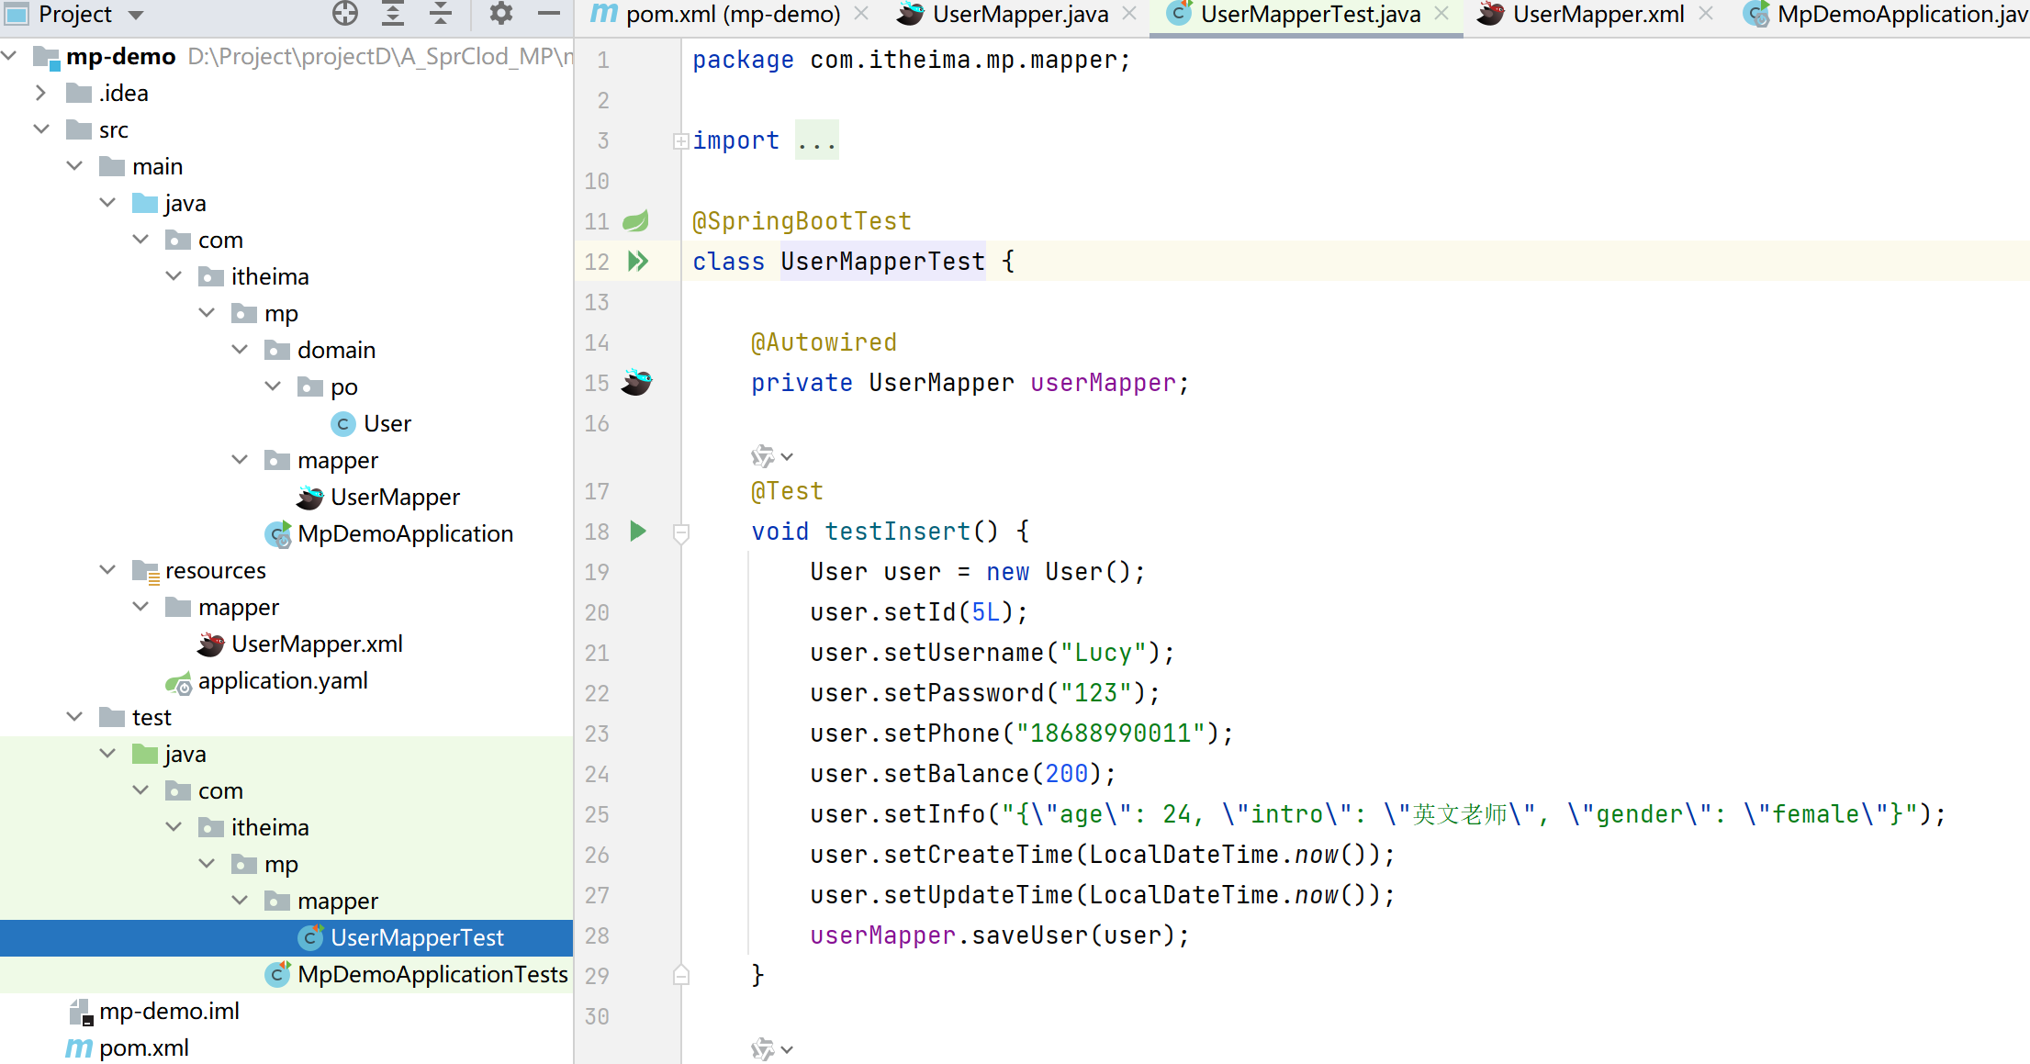This screenshot has height=1064, width=2030.
Task: Select the User class in po package
Action: point(387,424)
